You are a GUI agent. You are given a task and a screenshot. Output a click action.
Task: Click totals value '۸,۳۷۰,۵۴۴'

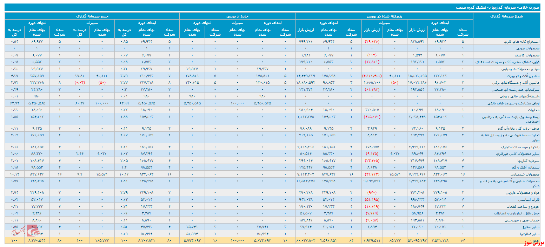click(36, 240)
